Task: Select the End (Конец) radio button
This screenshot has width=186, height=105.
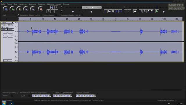Action: click(x=53, y=93)
